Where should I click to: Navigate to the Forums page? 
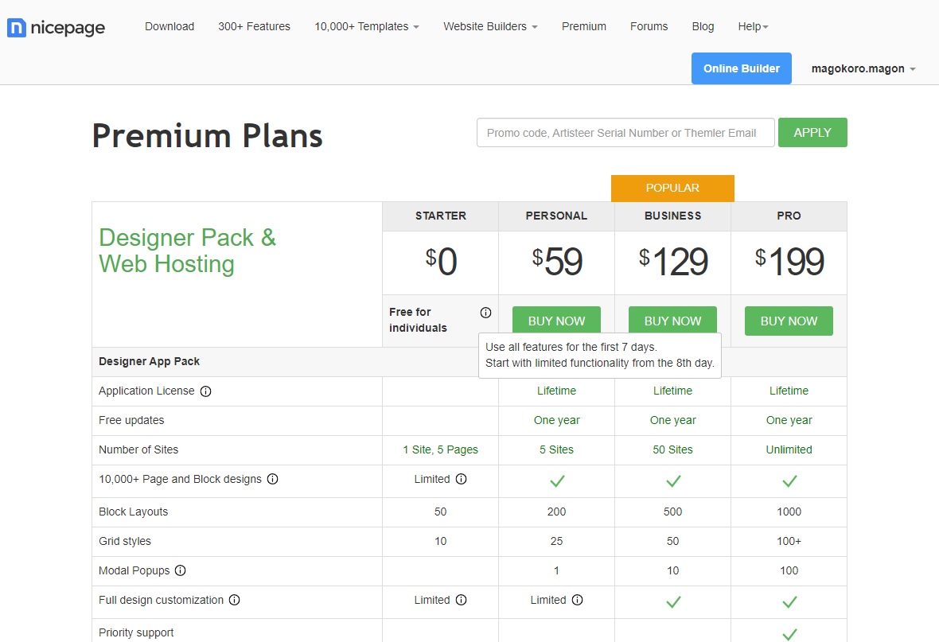tap(649, 26)
